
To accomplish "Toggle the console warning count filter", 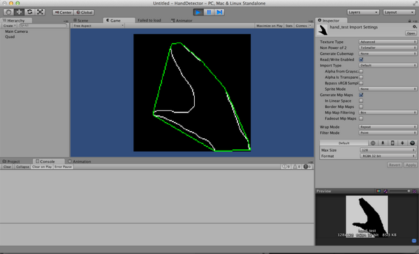I will point(296,167).
